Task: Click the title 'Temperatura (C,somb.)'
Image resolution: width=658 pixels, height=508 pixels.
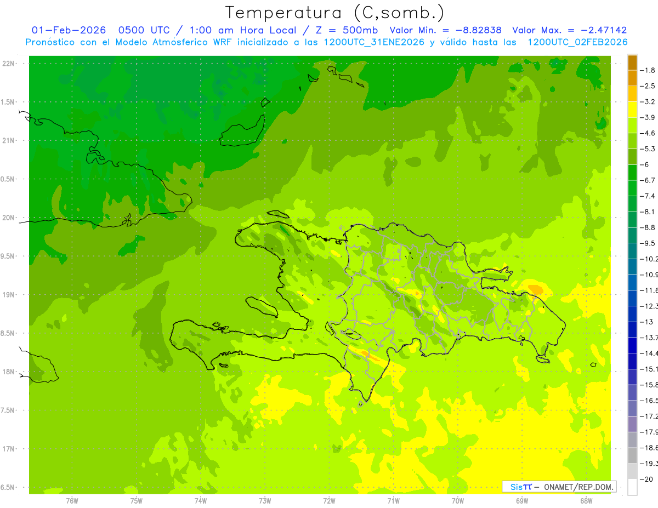Action: tap(335, 13)
